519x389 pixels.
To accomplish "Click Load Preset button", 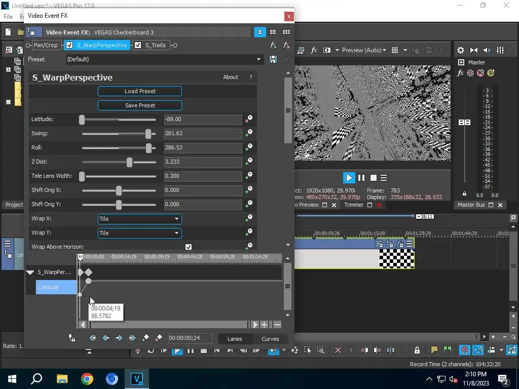I will (x=140, y=91).
